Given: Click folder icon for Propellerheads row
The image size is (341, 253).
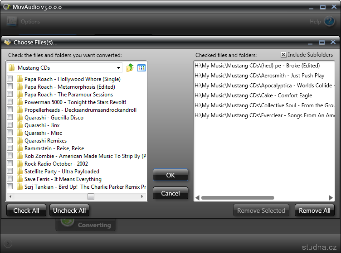Looking at the screenshot, I should tap(19, 110).
